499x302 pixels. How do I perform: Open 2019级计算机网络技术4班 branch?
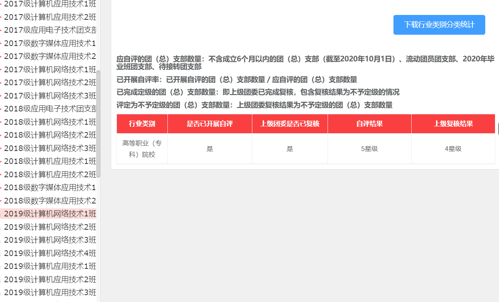click(x=50, y=253)
